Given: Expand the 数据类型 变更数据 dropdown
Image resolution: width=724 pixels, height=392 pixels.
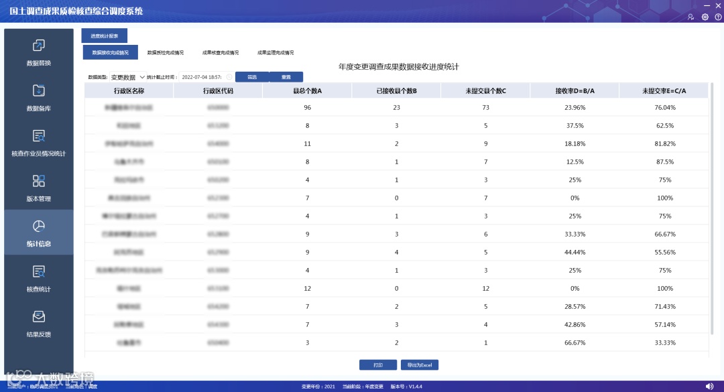Looking at the screenshot, I should [128, 77].
